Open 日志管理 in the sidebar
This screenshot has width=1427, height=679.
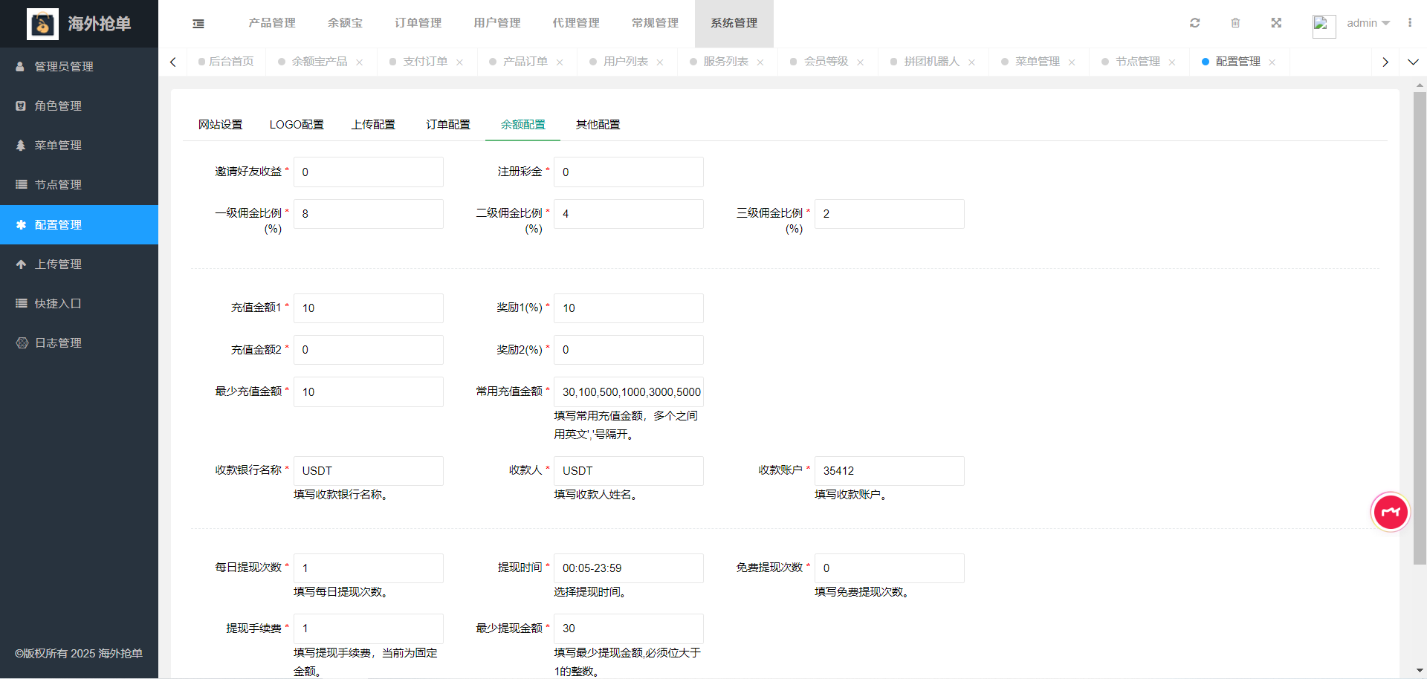[58, 343]
